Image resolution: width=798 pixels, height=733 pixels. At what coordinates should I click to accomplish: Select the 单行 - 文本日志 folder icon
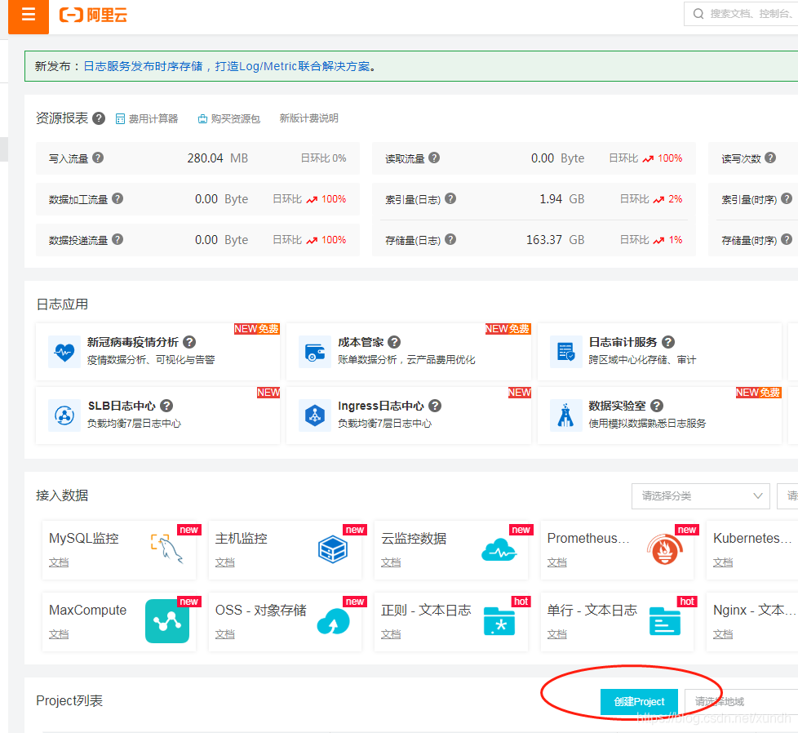click(x=665, y=621)
